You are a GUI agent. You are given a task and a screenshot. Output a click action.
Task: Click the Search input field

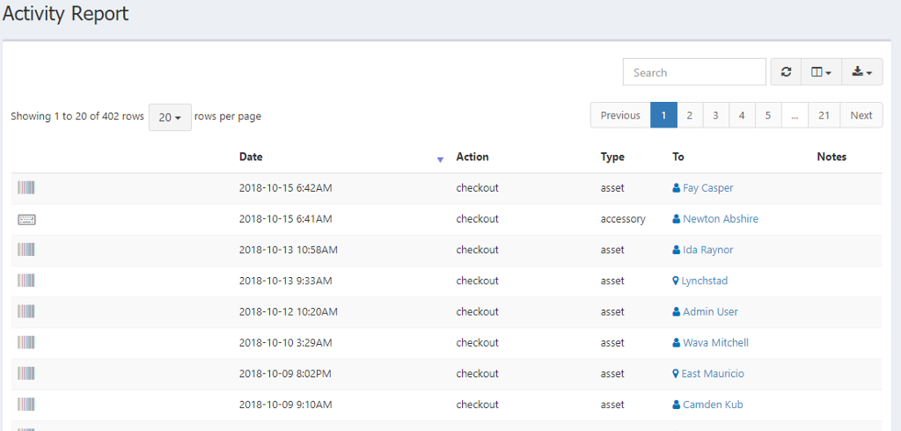[694, 72]
